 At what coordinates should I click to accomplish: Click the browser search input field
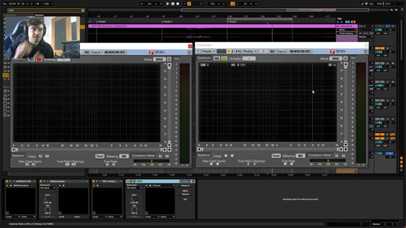click(46, 10)
